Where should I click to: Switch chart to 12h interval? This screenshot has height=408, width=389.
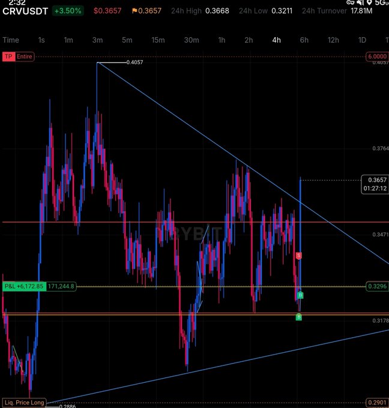333,40
